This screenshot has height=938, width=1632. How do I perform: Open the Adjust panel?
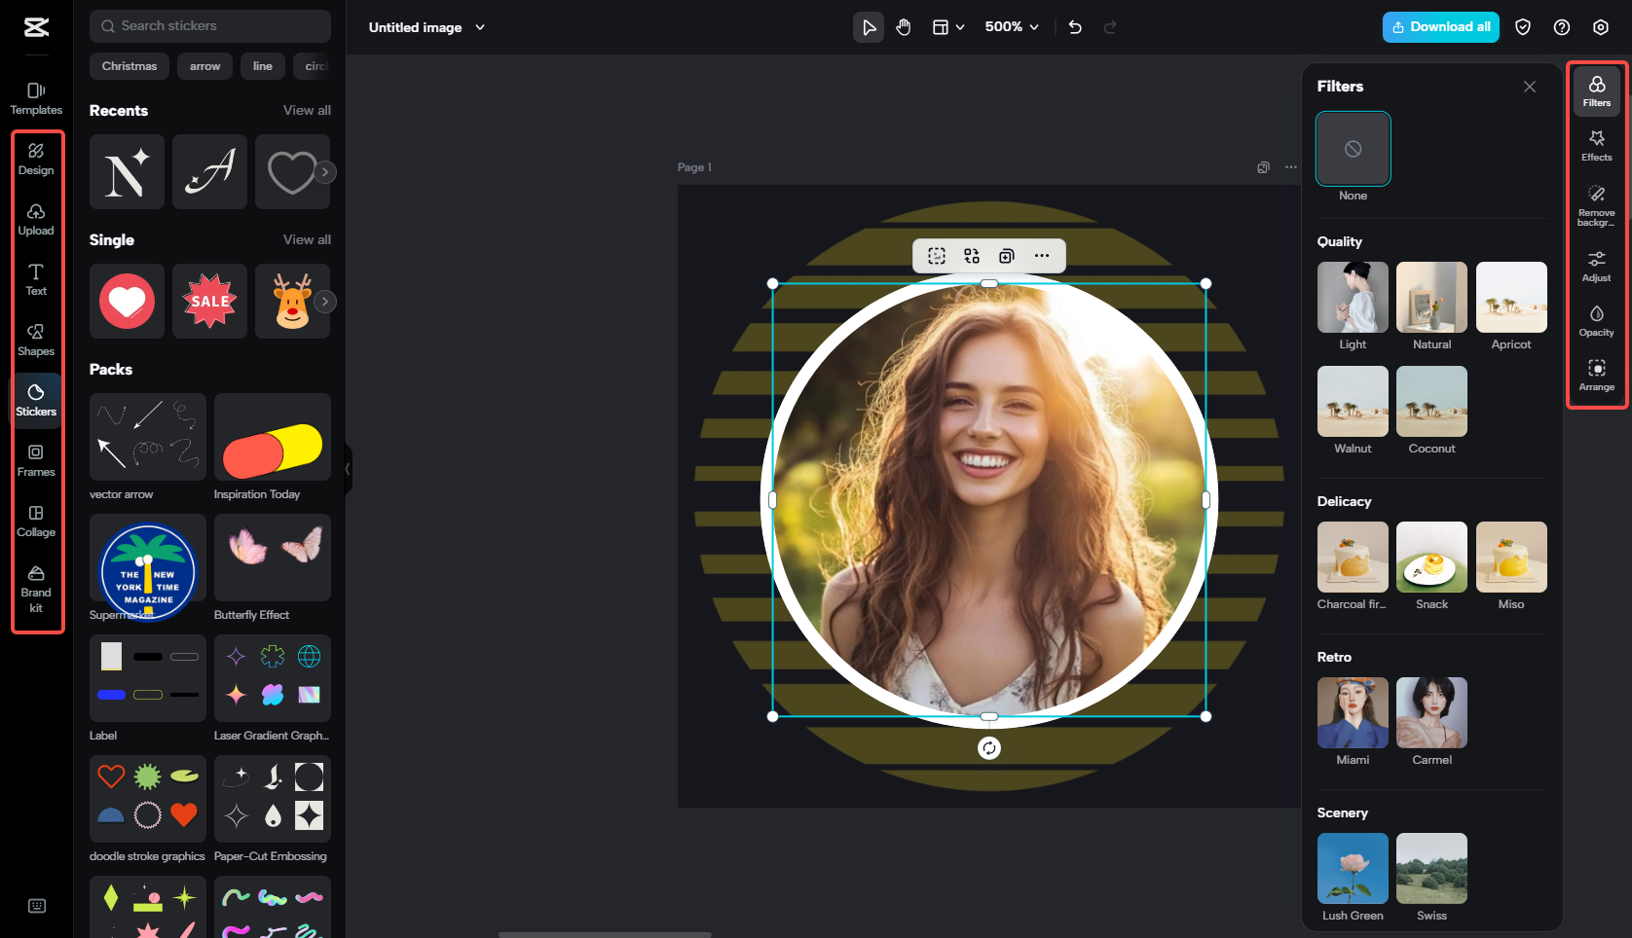point(1596,266)
